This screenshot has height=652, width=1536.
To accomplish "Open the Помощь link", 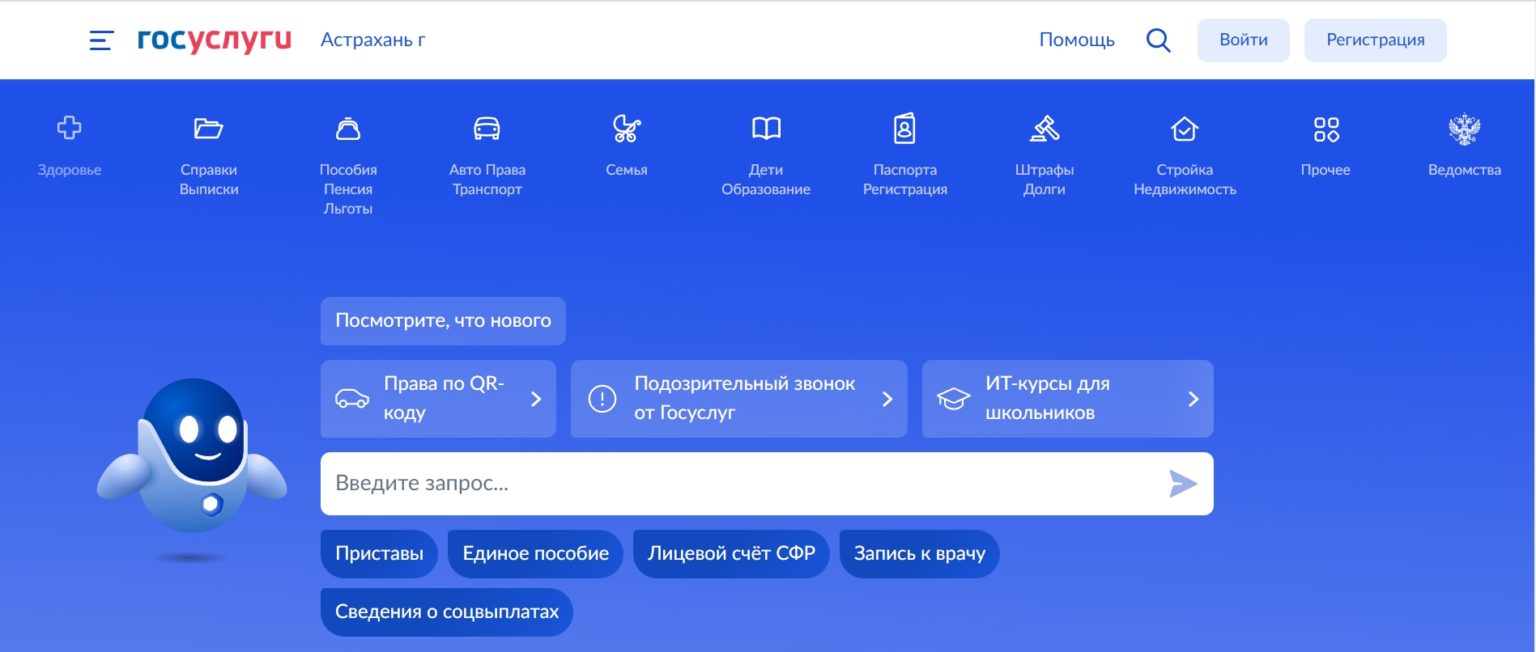I will (x=1077, y=40).
